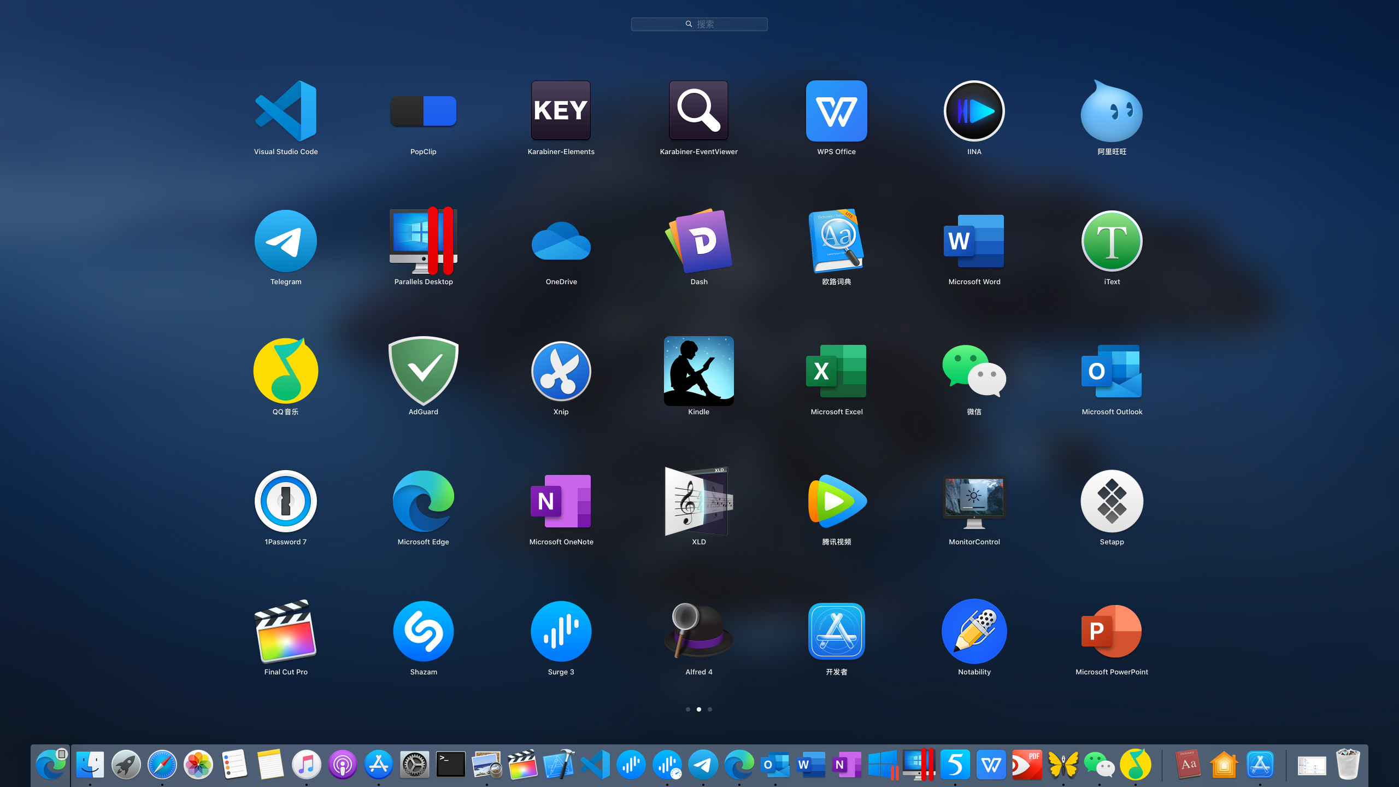
Task: Go to the first Launchpad page dot
Action: 688,709
